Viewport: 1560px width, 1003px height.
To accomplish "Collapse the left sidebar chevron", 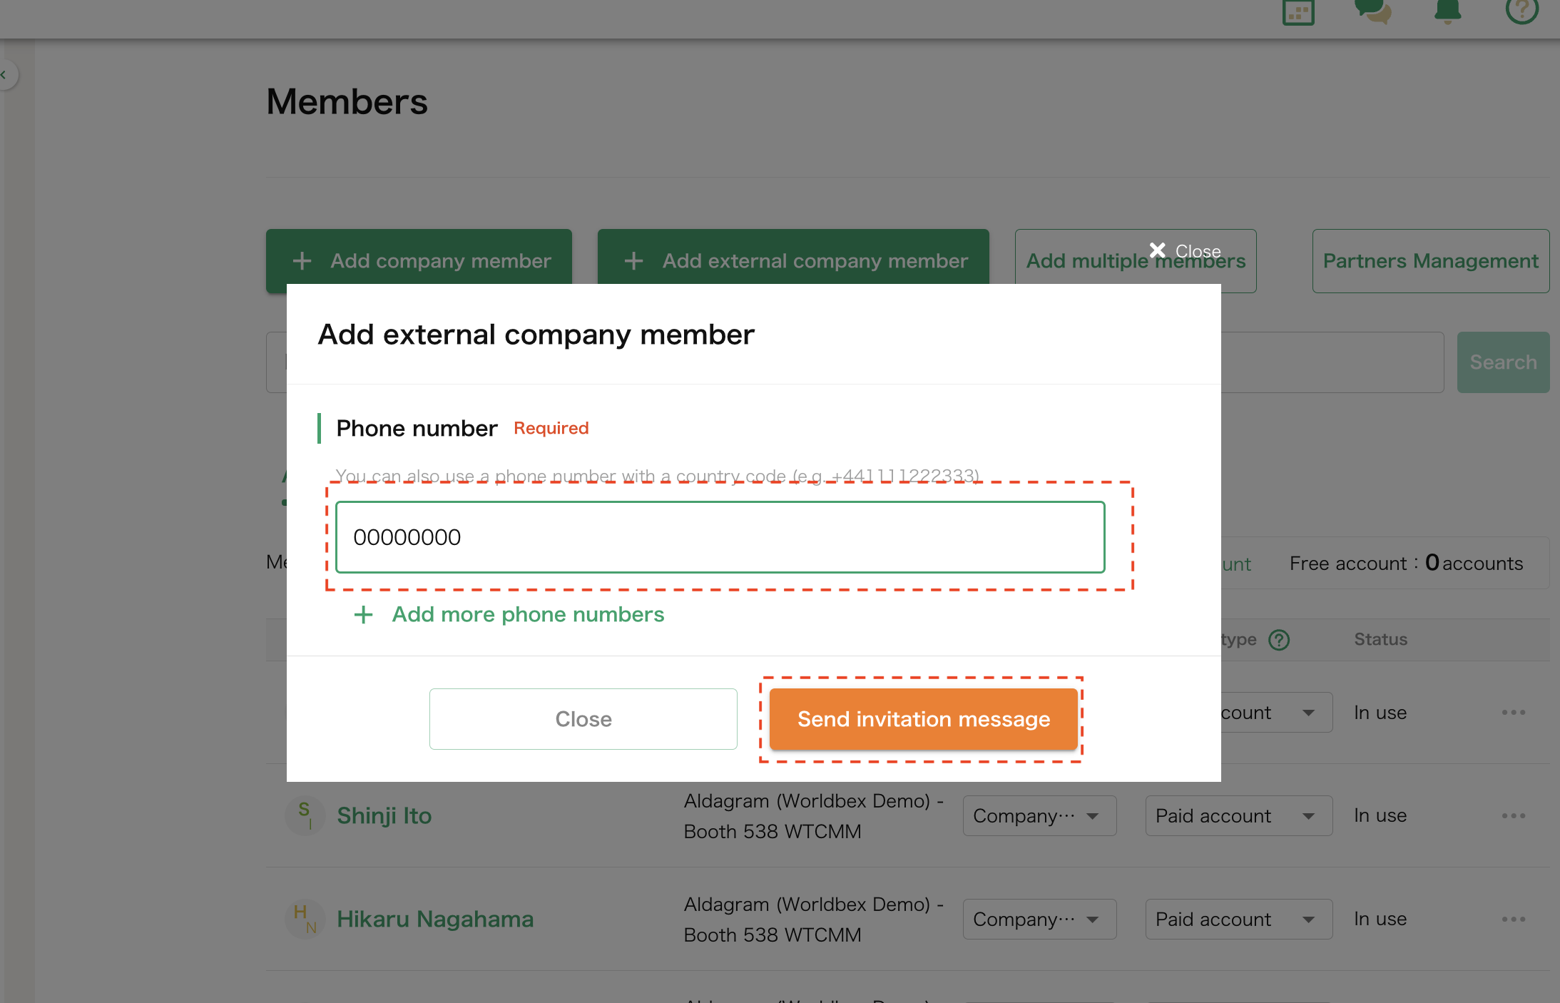I will click(6, 75).
